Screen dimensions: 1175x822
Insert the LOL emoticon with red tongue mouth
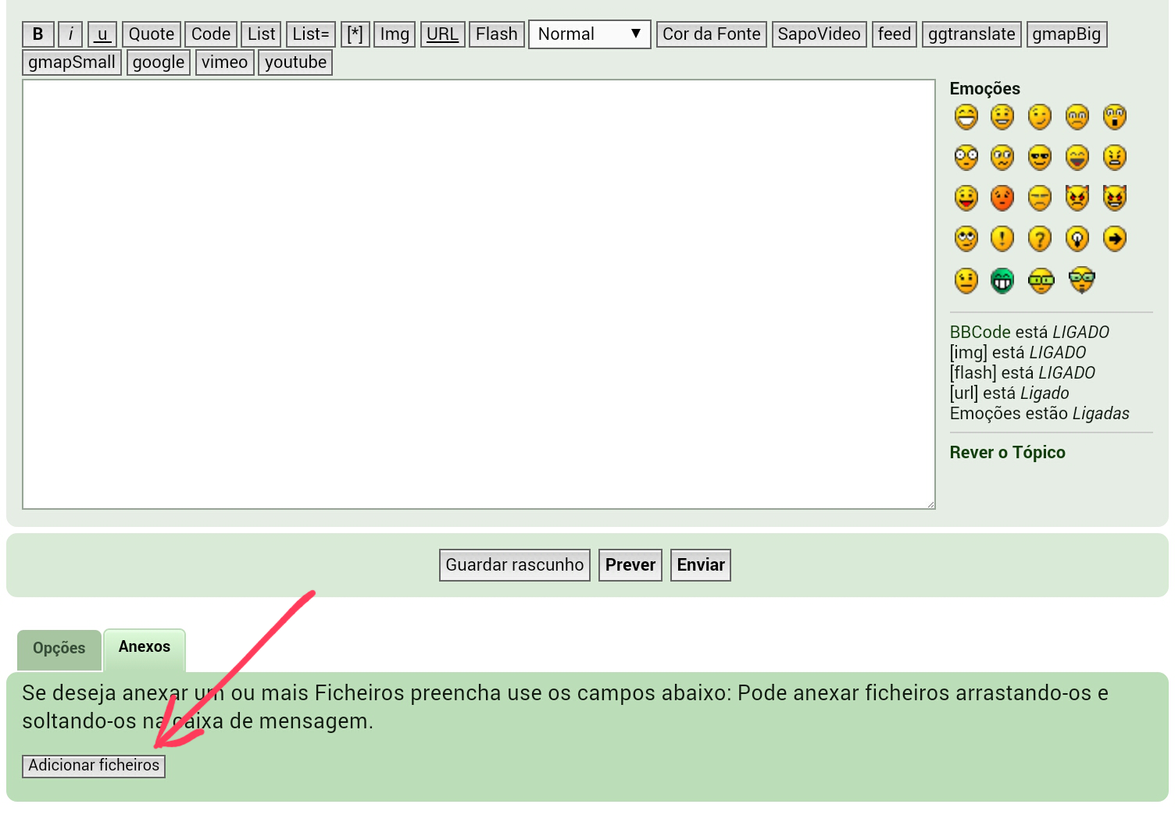(1077, 158)
